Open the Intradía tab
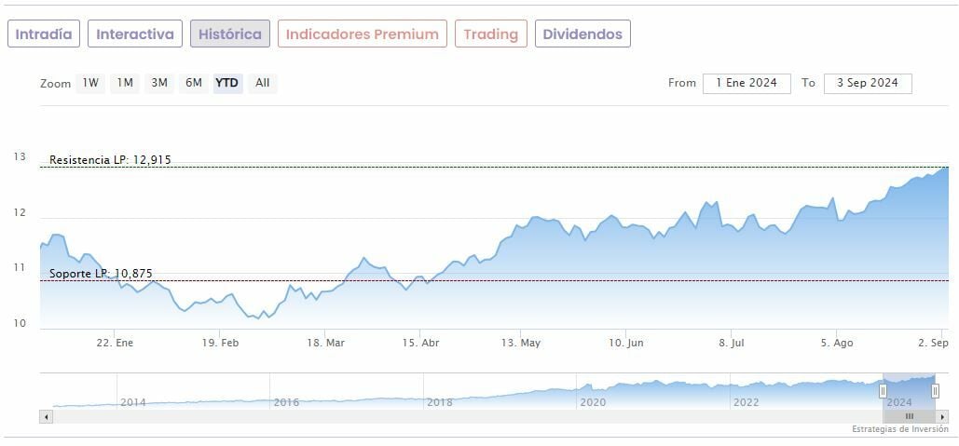This screenshot has width=959, height=446. point(44,34)
